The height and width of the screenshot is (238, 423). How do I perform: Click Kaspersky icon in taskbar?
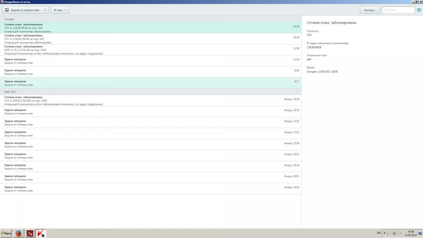[42, 233]
